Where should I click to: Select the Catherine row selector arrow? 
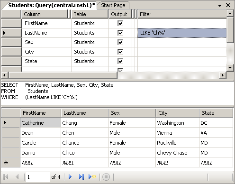coord(10,122)
